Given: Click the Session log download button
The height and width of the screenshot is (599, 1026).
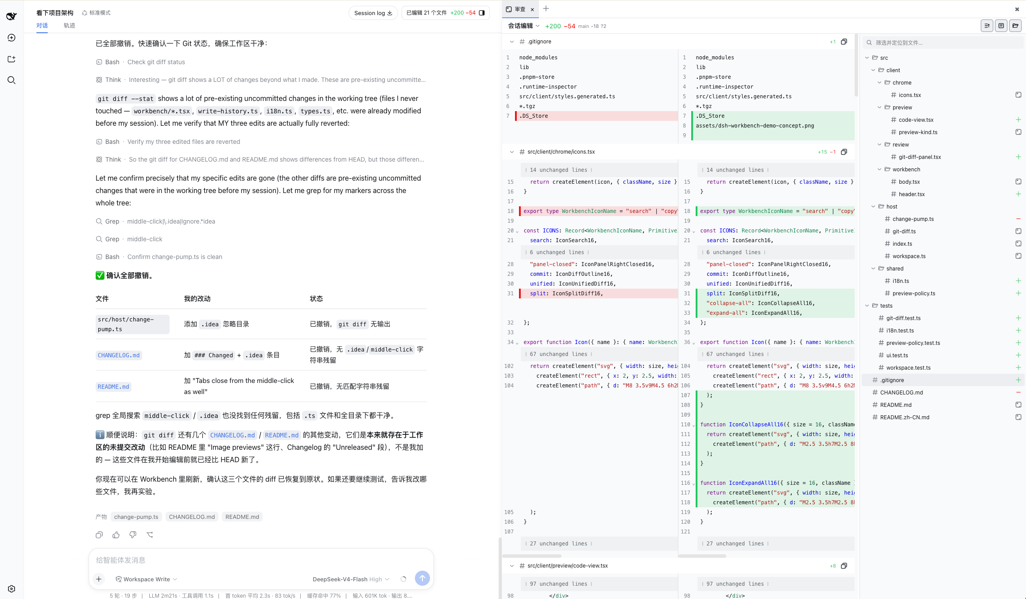Looking at the screenshot, I should (373, 13).
